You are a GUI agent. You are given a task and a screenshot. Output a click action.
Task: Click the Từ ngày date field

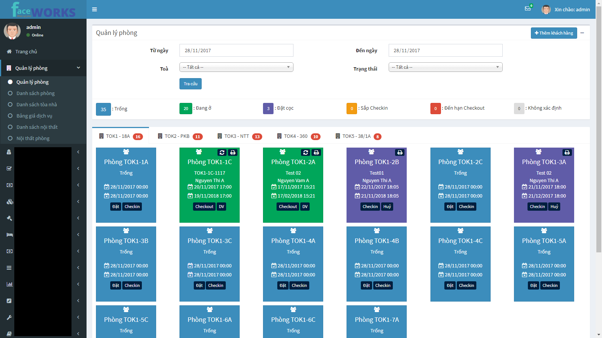pos(236,50)
